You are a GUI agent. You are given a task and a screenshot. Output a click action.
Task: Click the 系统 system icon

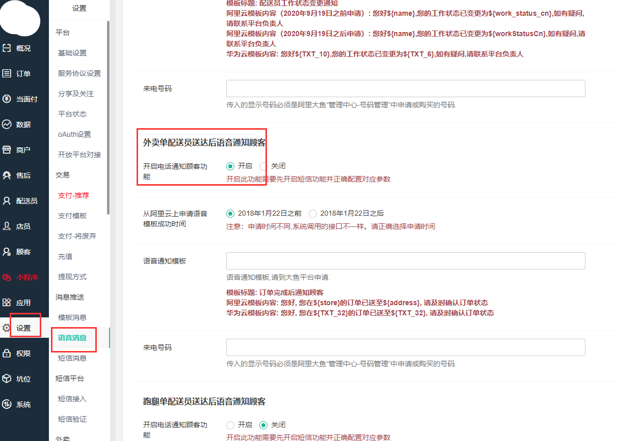point(7,404)
